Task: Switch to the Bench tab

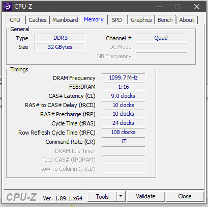Action: [x=165, y=20]
